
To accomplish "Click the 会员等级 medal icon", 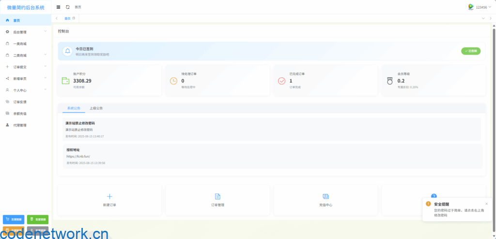I will 389,81.
